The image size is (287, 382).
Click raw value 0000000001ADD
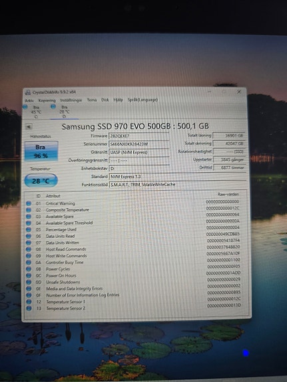pos(224,273)
